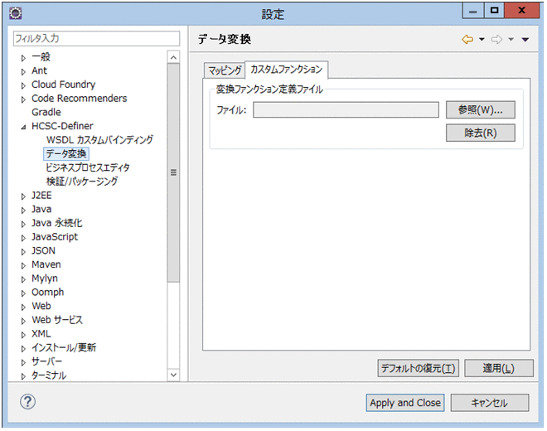Viewport: 547px width, 431px height.
Task: Minimize the 設定 window
Action: (473, 11)
